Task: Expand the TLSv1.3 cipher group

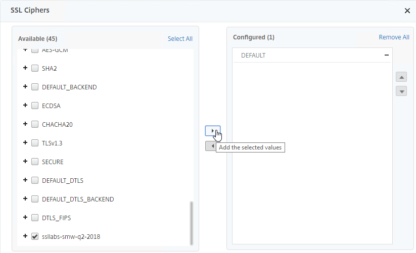Action: click(x=25, y=142)
